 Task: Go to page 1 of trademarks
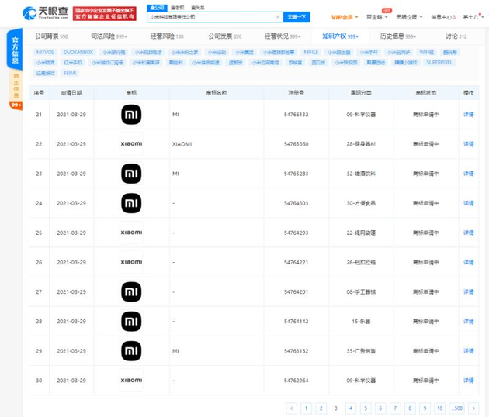307,408
